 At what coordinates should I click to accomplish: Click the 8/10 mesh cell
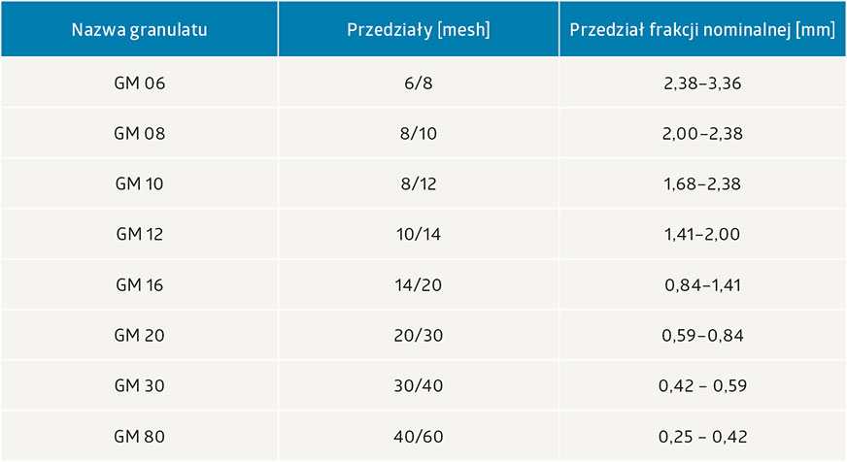tap(418, 134)
